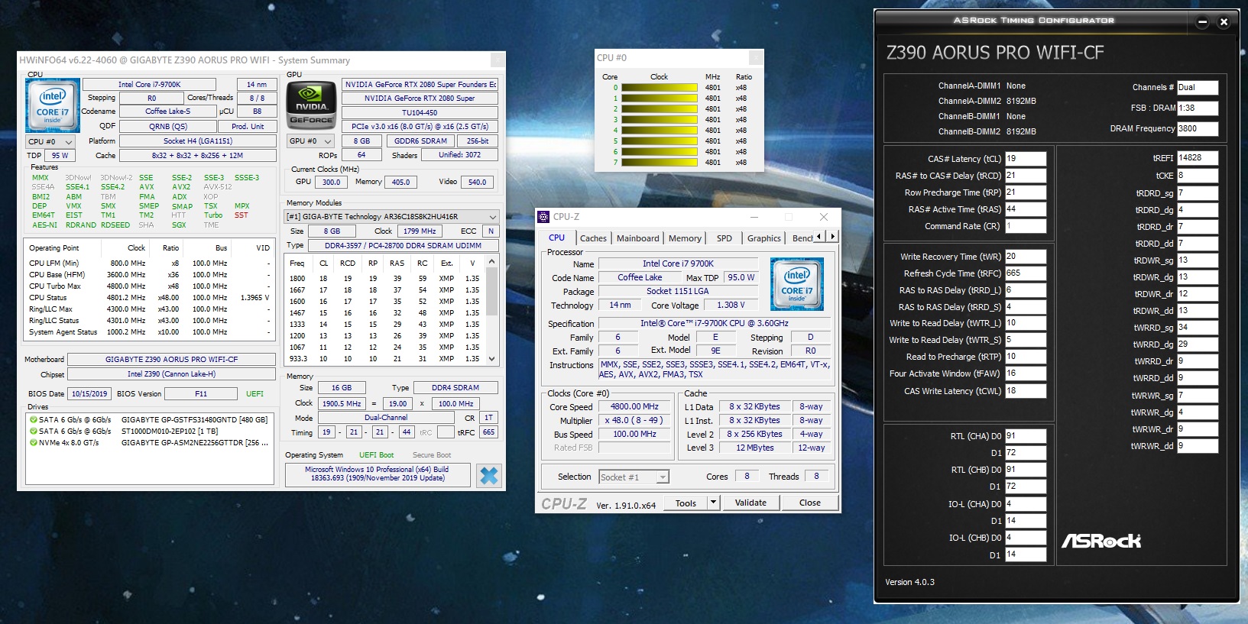Click the Coffee Lake-S codename value in HWiNFO

pyautogui.click(x=168, y=112)
